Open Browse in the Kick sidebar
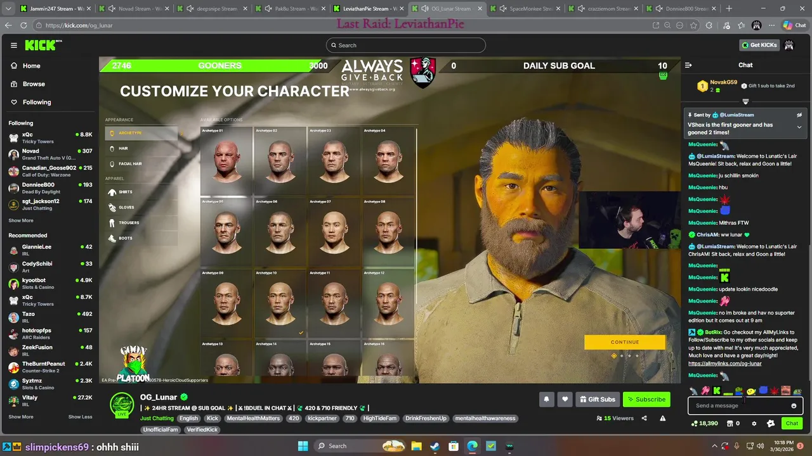The width and height of the screenshot is (812, 456). (34, 84)
